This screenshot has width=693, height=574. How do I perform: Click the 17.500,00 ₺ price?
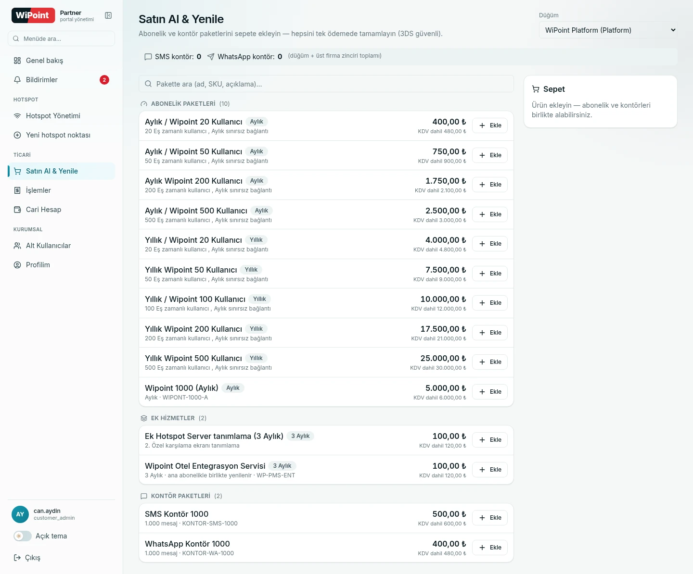[x=443, y=329]
